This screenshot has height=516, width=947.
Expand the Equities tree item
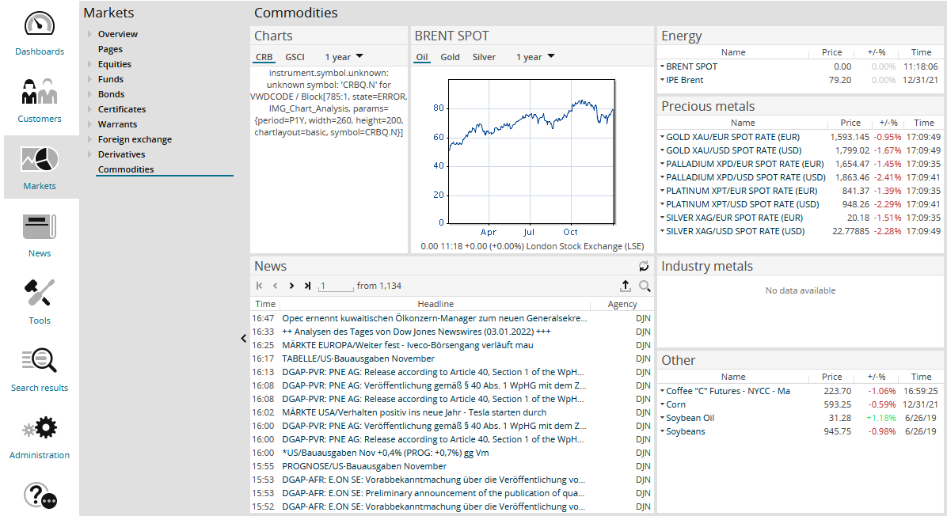[89, 64]
